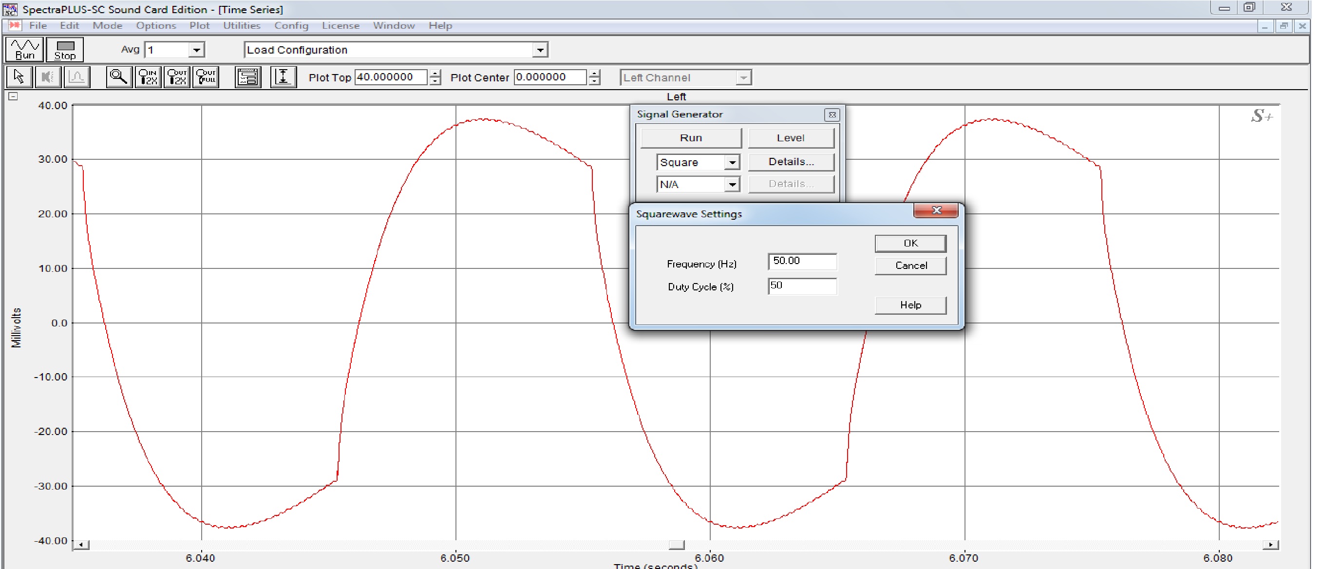Screen dimensions: 1324x569
Task: Open the Avg count dropdown
Action: [196, 50]
